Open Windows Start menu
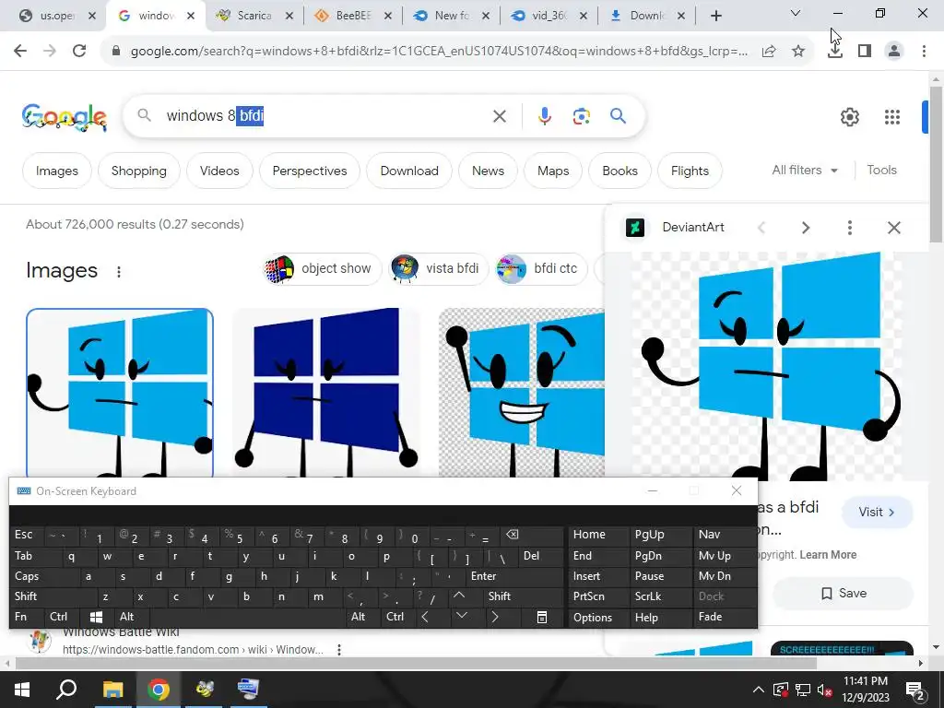Screen dimensions: 944x708 [x=22, y=690]
